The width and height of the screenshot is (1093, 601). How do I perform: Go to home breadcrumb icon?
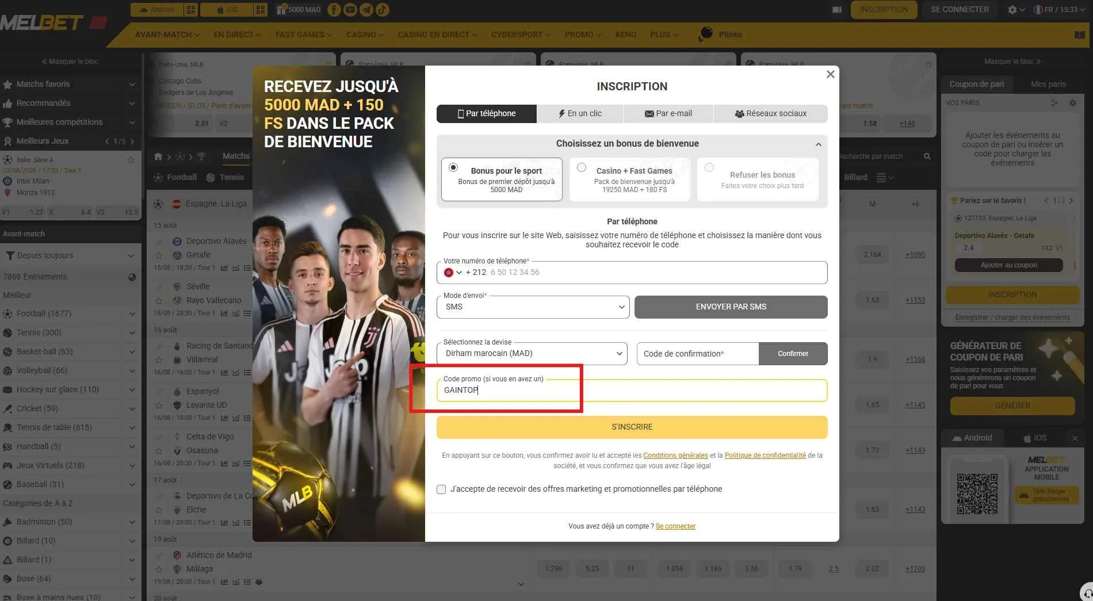pos(158,156)
